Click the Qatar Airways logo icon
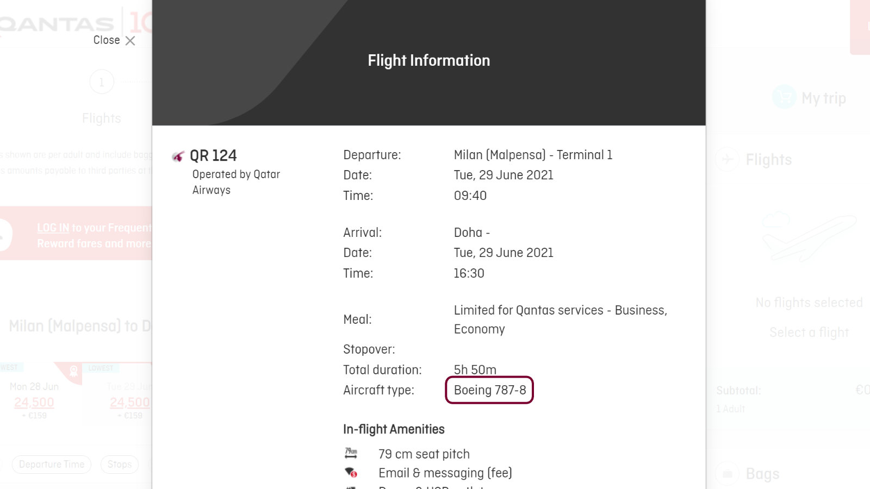 pyautogui.click(x=178, y=156)
